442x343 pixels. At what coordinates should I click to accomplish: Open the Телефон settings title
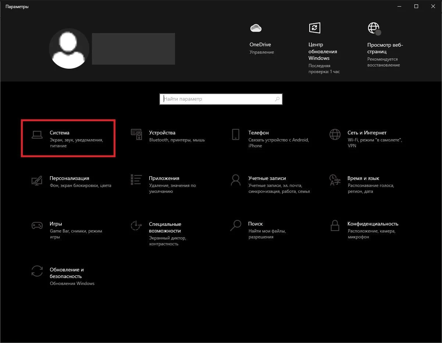coord(259,133)
